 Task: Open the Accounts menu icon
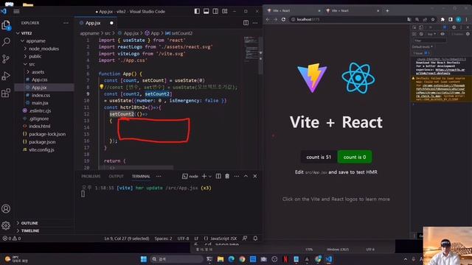pos(6,208)
